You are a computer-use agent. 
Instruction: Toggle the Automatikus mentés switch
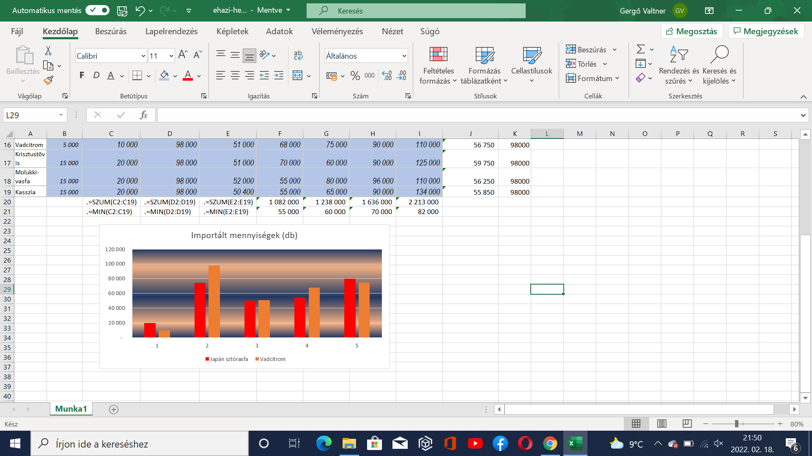pyautogui.click(x=98, y=10)
